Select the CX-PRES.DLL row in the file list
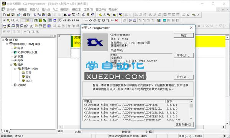The height and width of the screenshot is (138, 230). [x=136, y=109]
